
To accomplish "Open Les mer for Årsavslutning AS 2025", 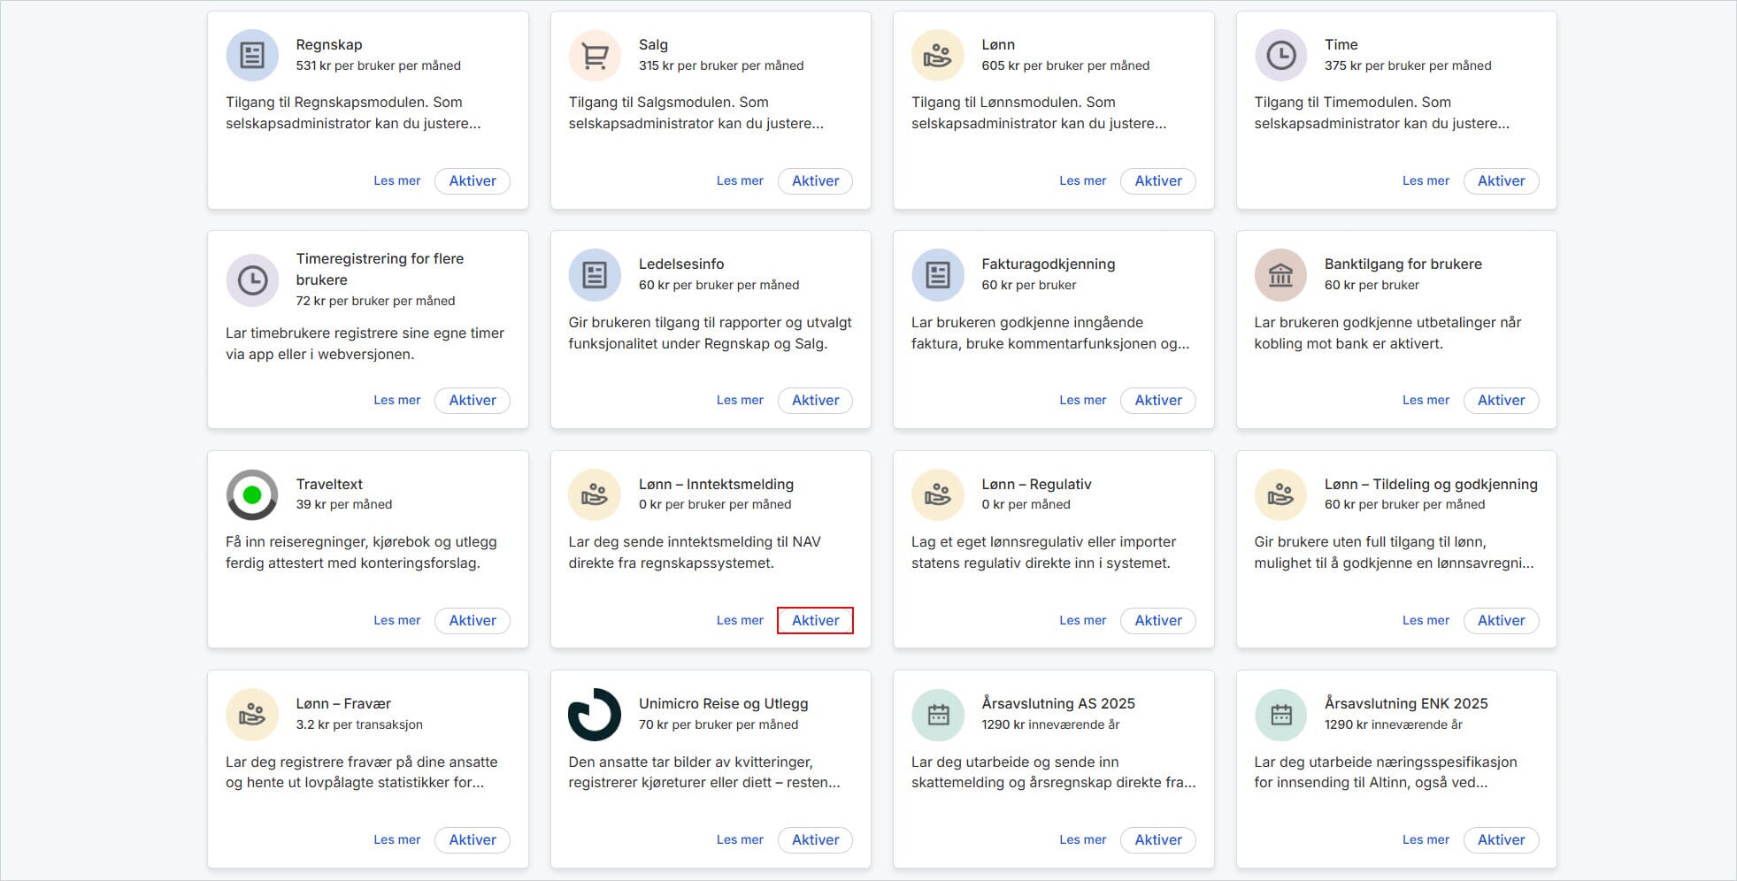I will 1082,839.
